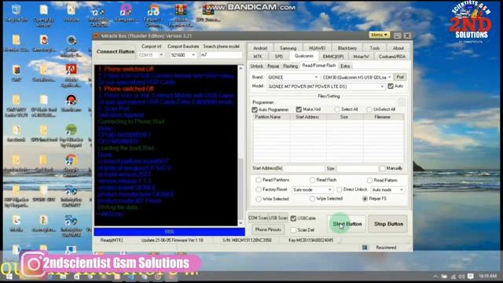The image size is (503, 283).
Task: Open the notification center icon in tray
Action: click(x=470, y=276)
